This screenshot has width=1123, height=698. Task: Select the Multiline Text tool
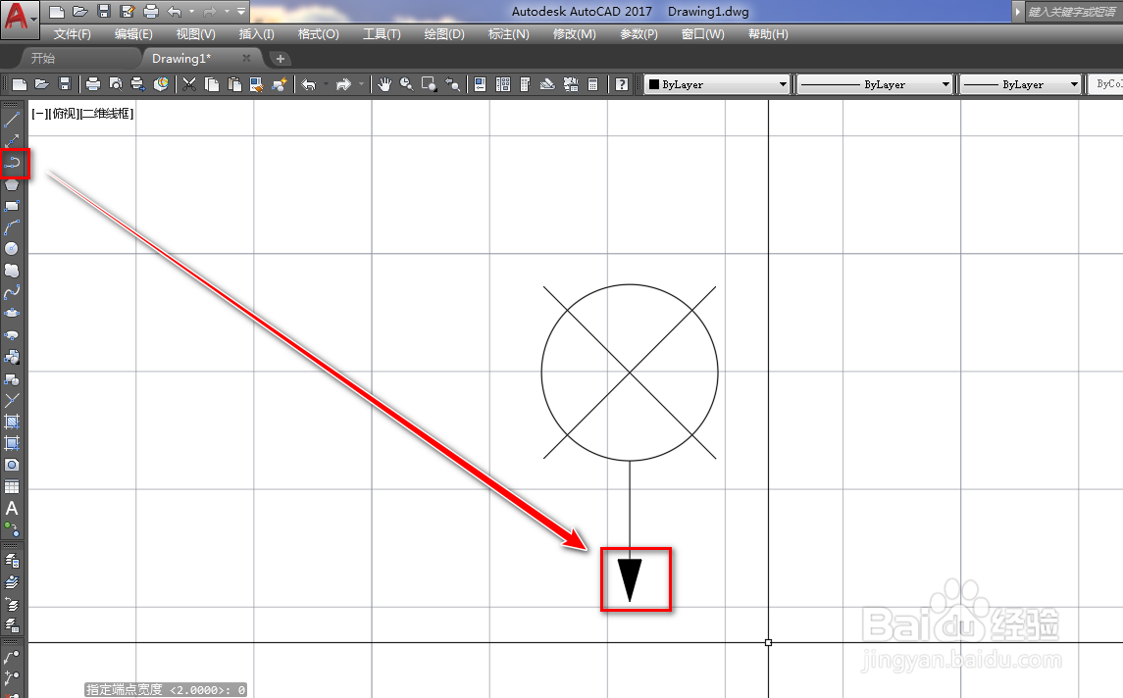(12, 508)
